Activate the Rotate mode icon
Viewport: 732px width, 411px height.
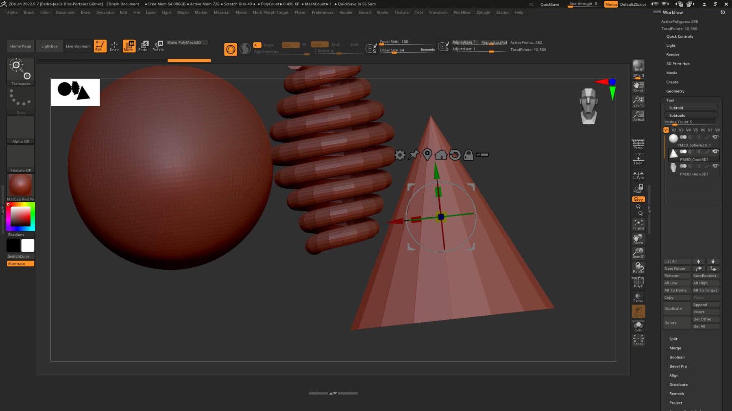pyautogui.click(x=158, y=46)
